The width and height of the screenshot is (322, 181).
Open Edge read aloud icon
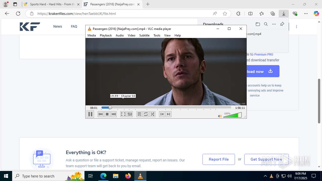pyautogui.click(x=215, y=14)
